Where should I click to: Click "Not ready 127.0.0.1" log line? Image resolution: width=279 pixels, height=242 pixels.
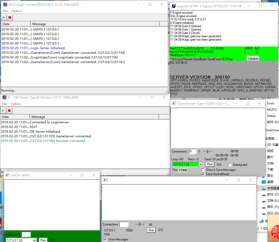click(188, 19)
